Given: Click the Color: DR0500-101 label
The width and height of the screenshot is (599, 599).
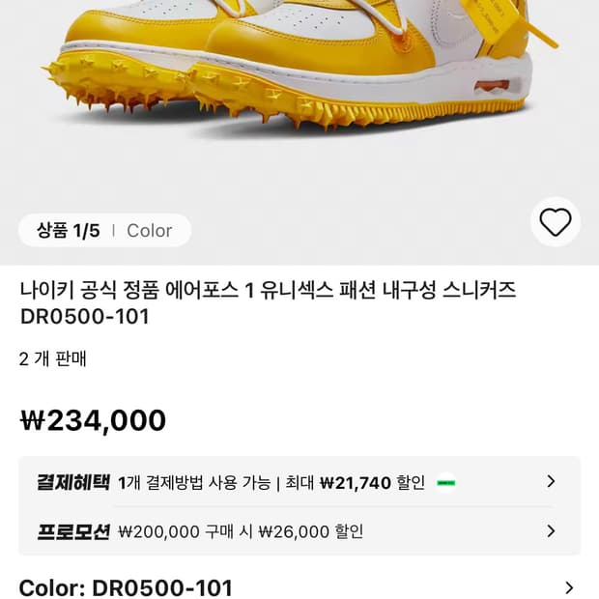Looking at the screenshot, I should [x=126, y=587].
